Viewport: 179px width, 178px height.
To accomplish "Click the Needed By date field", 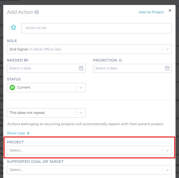I will 43,68.
